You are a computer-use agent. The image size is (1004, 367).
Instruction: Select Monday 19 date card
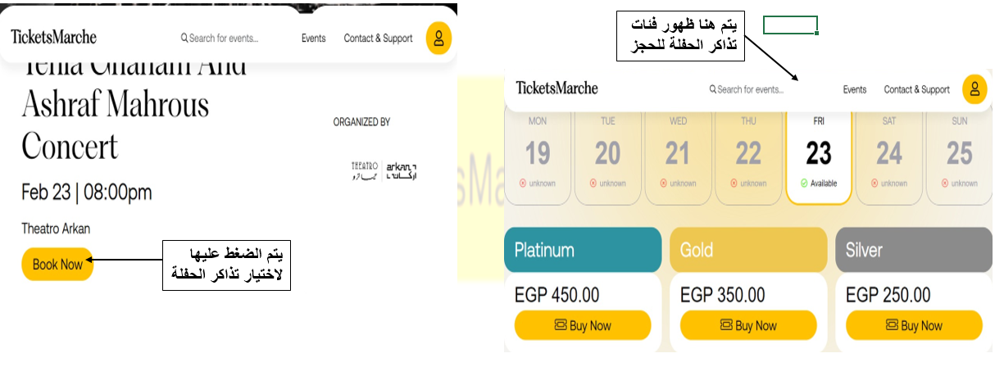click(x=538, y=155)
